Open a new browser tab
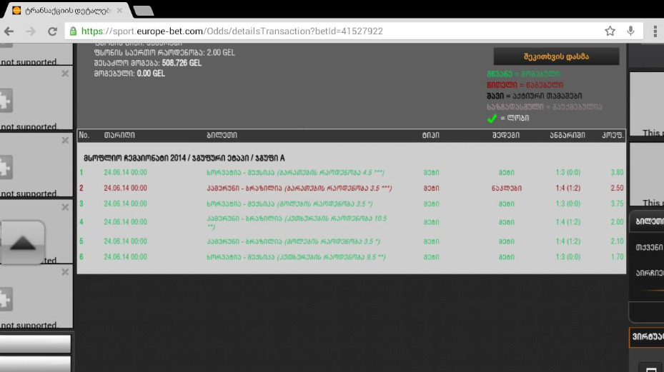This screenshot has height=372, width=664. [x=143, y=11]
